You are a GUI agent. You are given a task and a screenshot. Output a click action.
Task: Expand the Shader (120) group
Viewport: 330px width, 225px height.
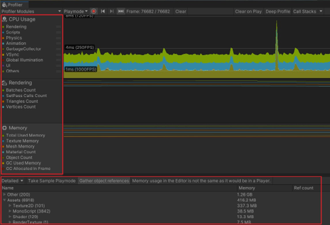pyautogui.click(x=10, y=216)
